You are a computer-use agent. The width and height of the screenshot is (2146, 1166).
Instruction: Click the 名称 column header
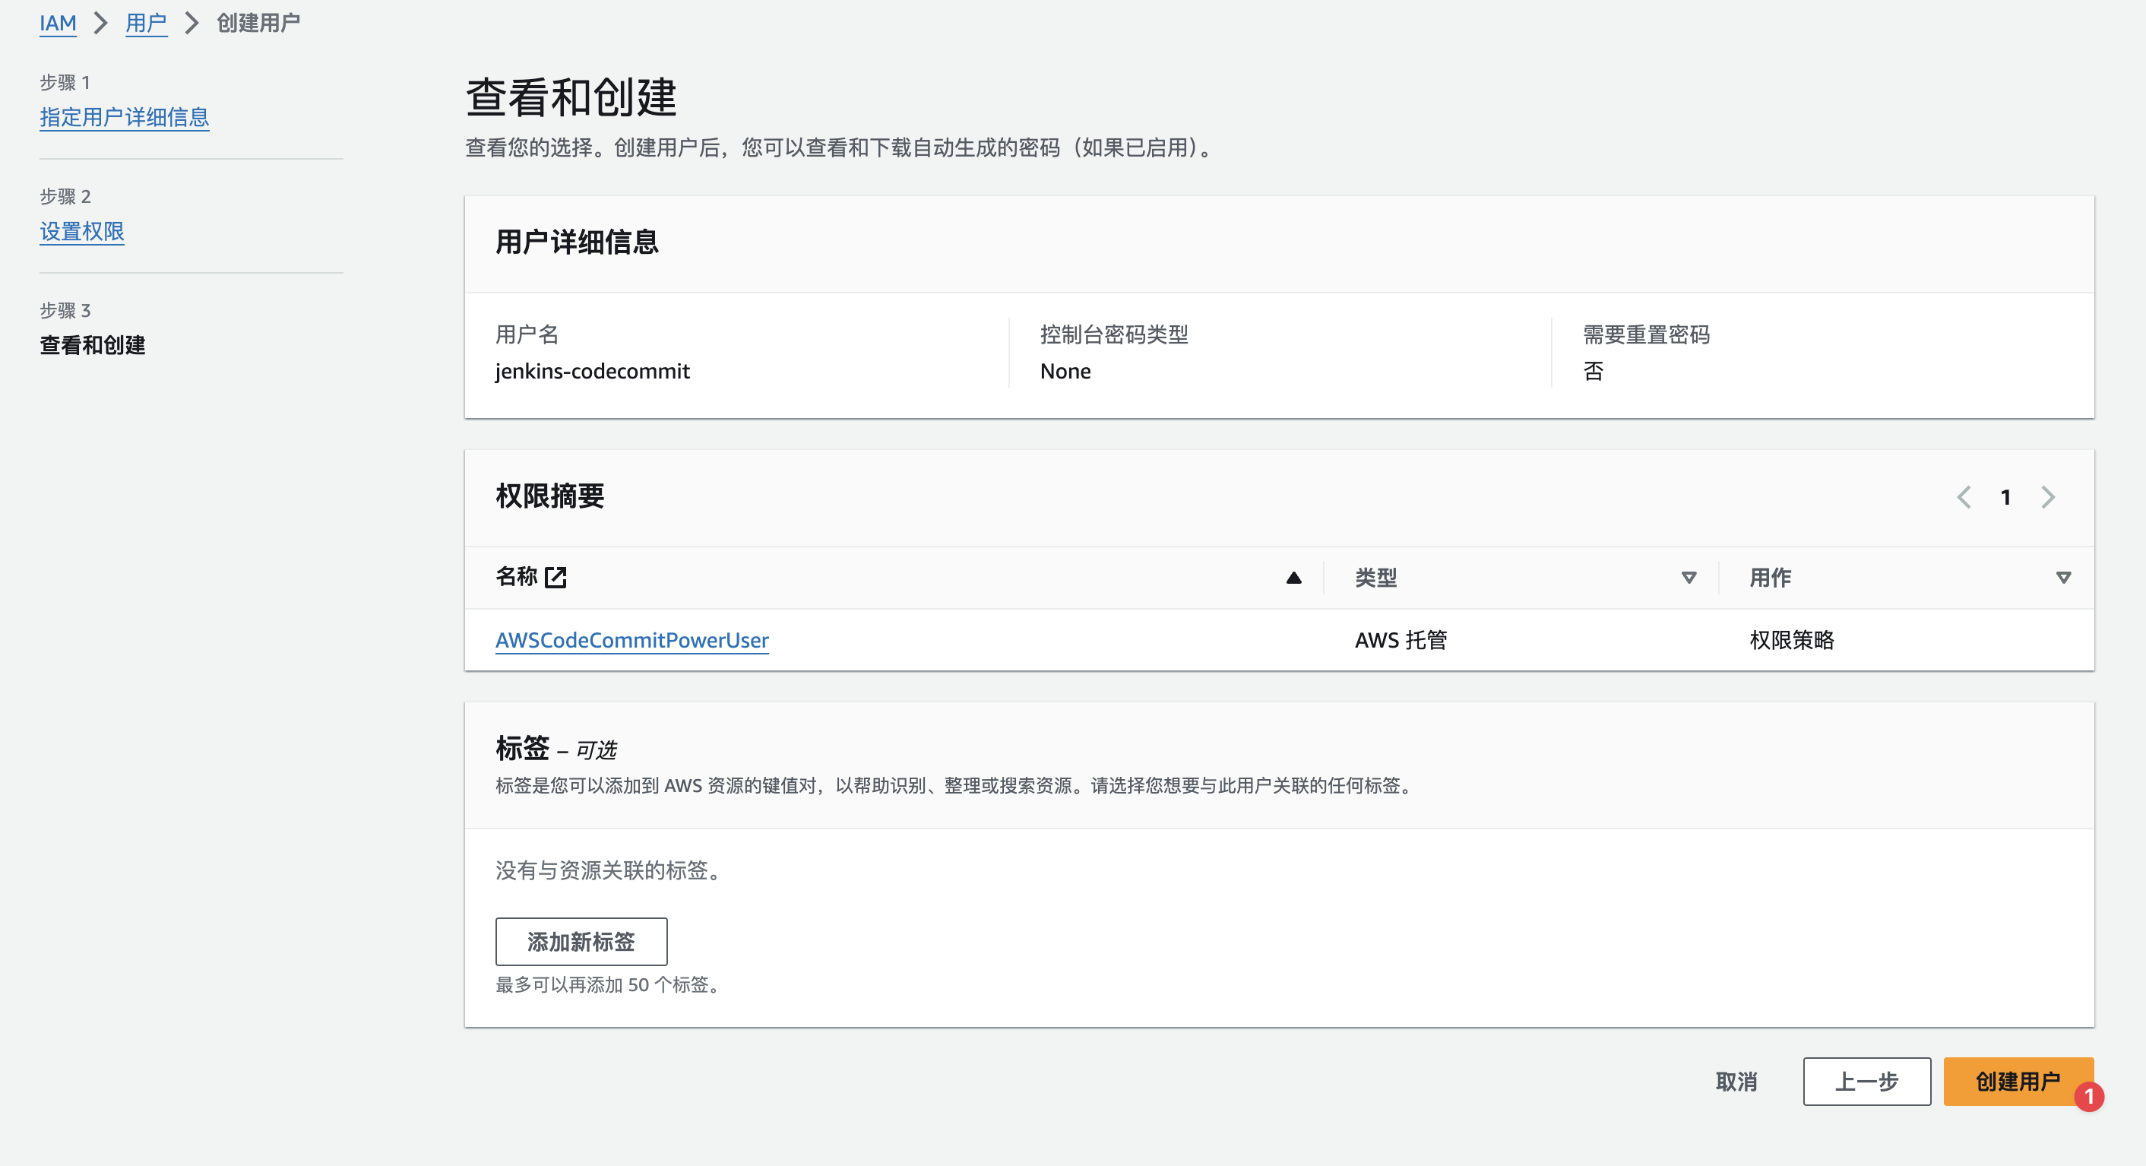click(517, 577)
